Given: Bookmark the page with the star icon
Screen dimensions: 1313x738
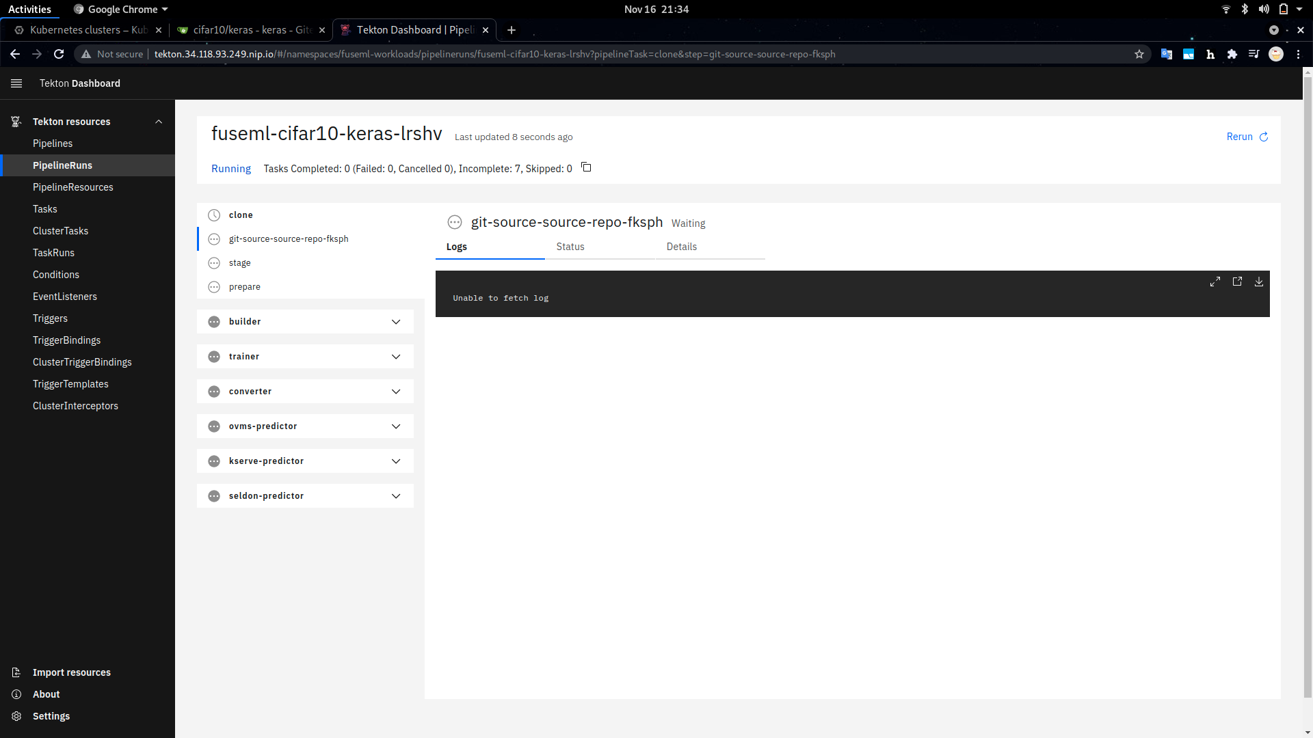Looking at the screenshot, I should [x=1139, y=54].
